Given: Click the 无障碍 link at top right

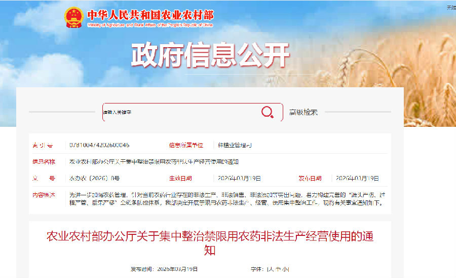Looking at the screenshot, I should click(x=451, y=8).
